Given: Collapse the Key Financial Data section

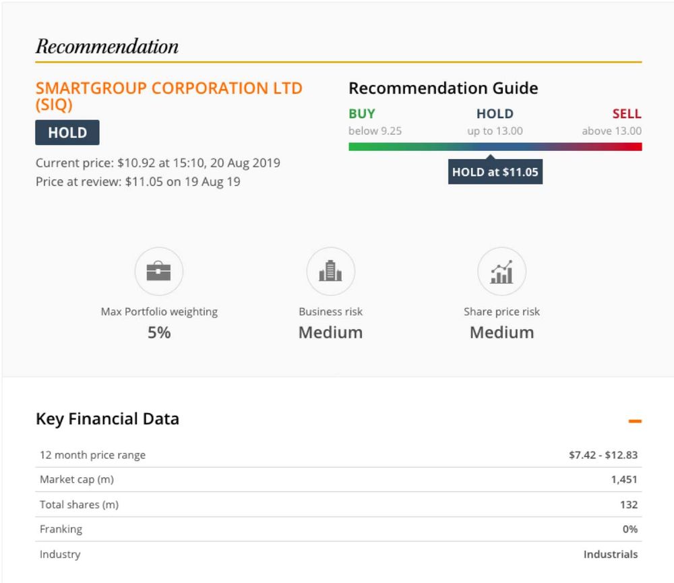Looking at the screenshot, I should point(635,421).
